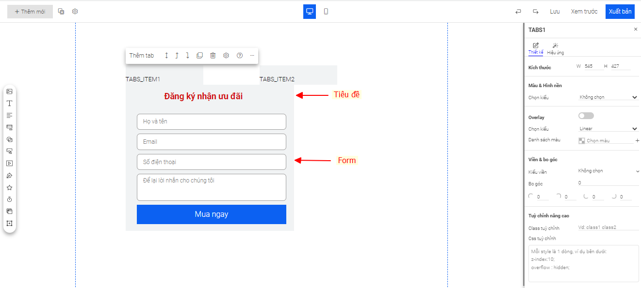641x288 pixels.
Task: Select the text tool in left sidebar
Action: (9, 104)
